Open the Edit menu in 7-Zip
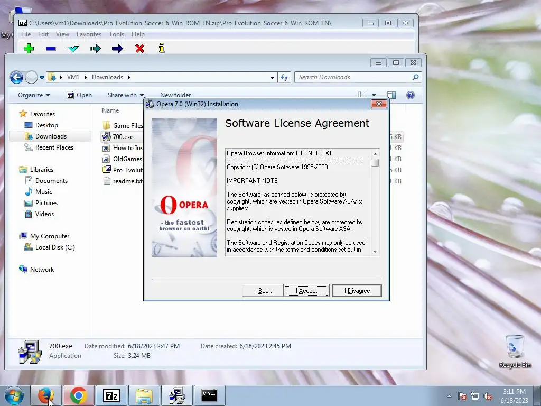 pyautogui.click(x=43, y=34)
